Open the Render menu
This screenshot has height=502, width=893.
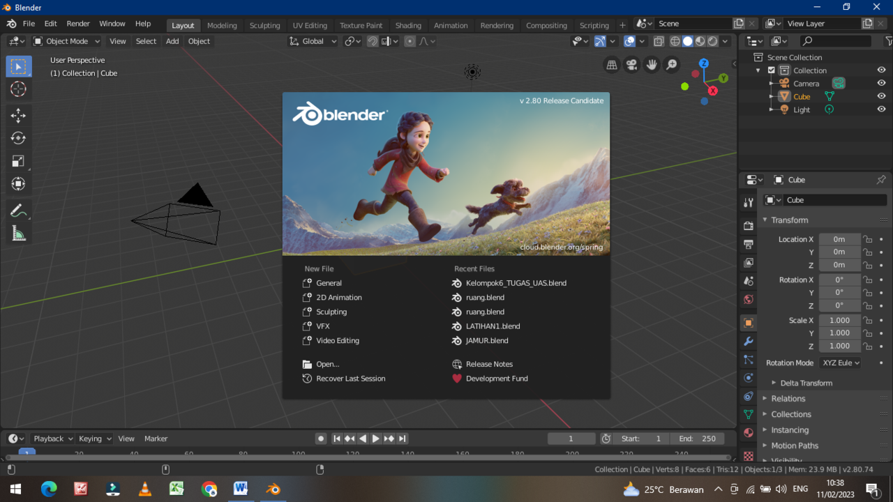(78, 24)
